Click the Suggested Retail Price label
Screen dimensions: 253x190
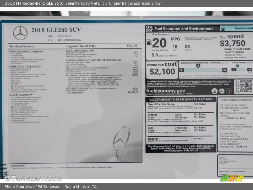pos(81,46)
